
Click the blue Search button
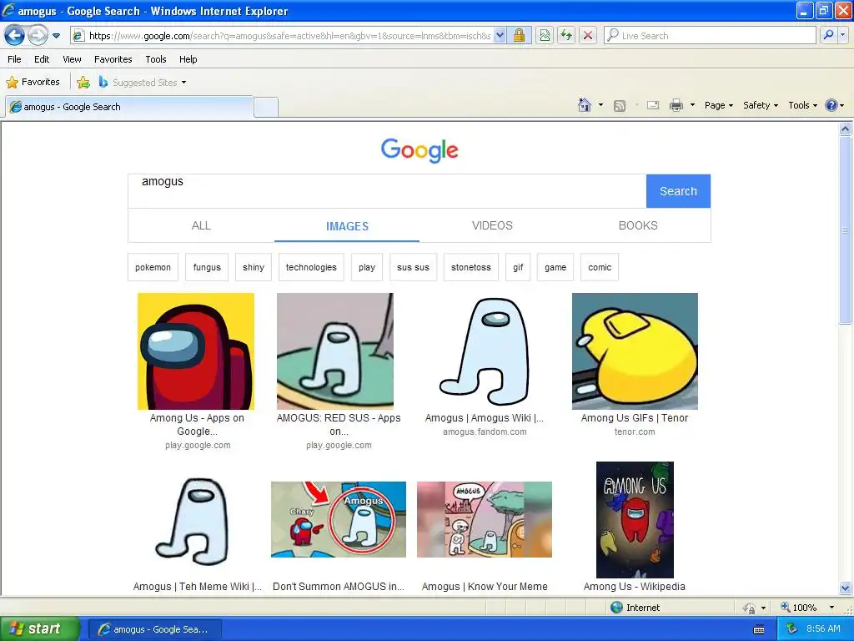(678, 191)
